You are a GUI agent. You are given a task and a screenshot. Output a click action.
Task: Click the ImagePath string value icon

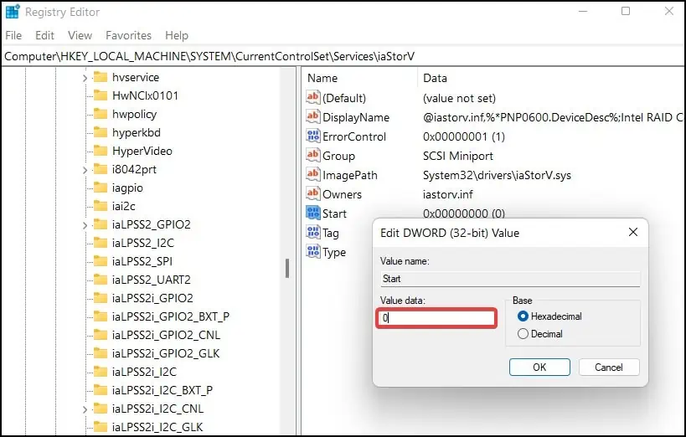tap(312, 174)
